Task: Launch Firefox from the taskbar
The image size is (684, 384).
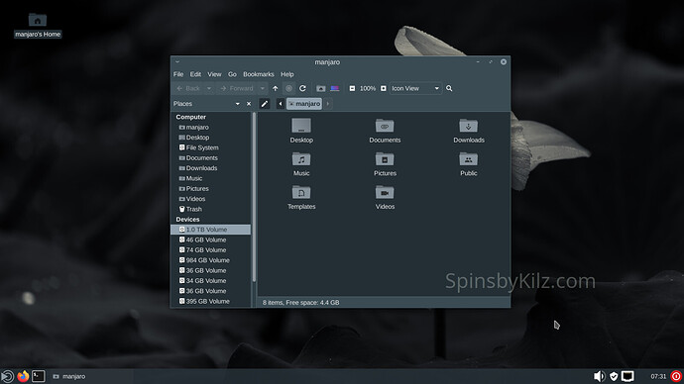Action: [23, 376]
